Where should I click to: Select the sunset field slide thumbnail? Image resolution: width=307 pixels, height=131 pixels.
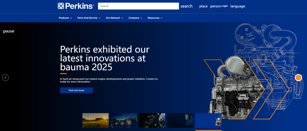click(x=96, y=121)
